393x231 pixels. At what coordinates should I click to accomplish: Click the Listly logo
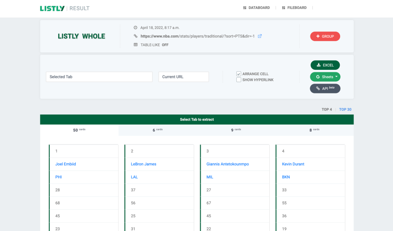(x=52, y=8)
